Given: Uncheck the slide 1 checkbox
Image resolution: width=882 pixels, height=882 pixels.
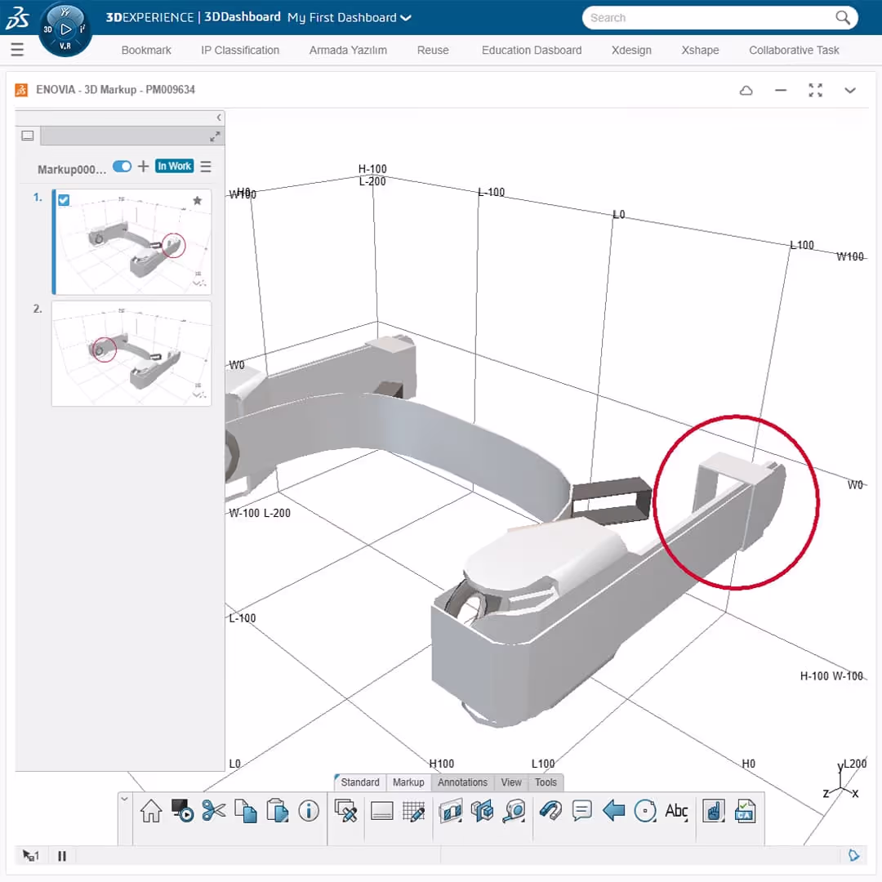Looking at the screenshot, I should click(x=64, y=200).
